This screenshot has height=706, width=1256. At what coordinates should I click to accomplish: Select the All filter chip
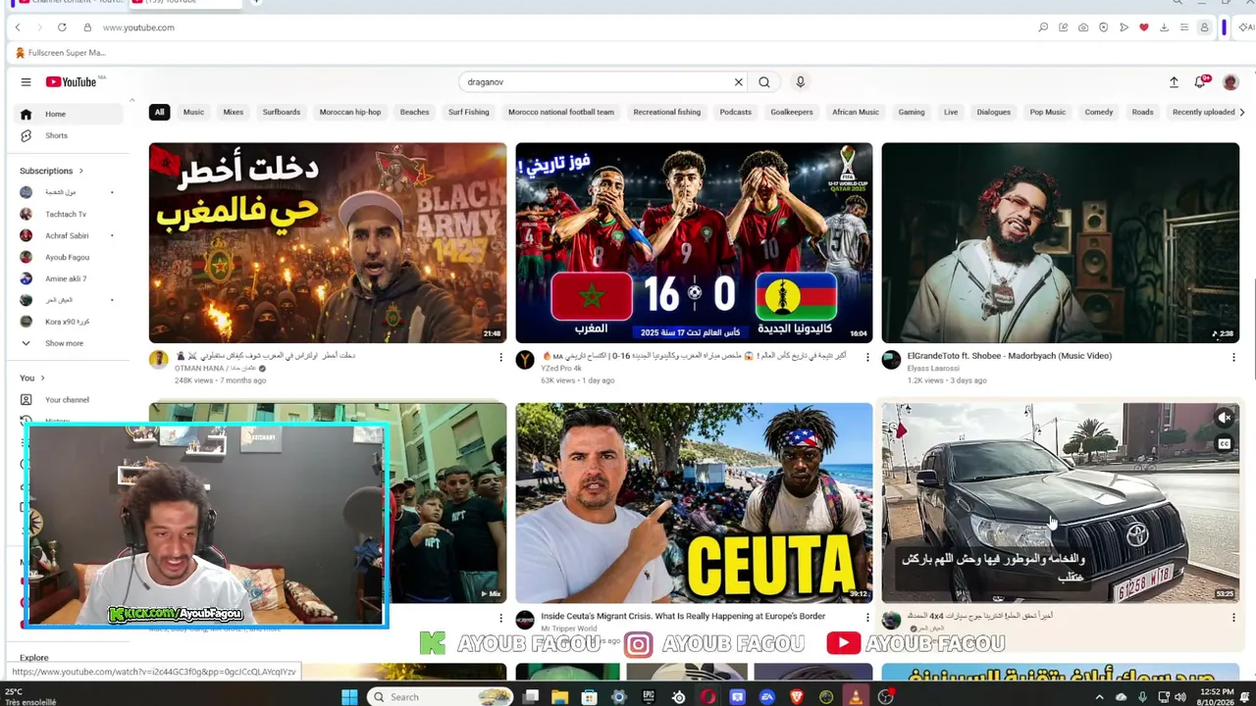click(159, 112)
